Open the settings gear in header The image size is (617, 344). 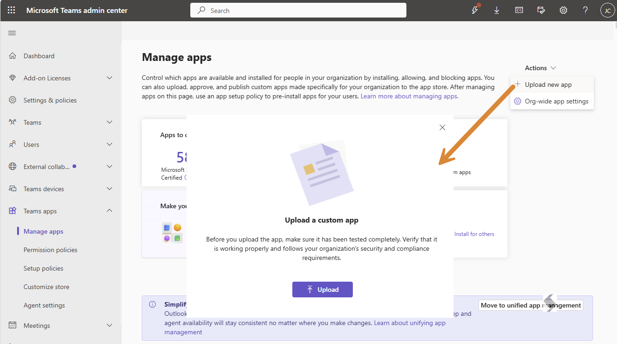[563, 10]
